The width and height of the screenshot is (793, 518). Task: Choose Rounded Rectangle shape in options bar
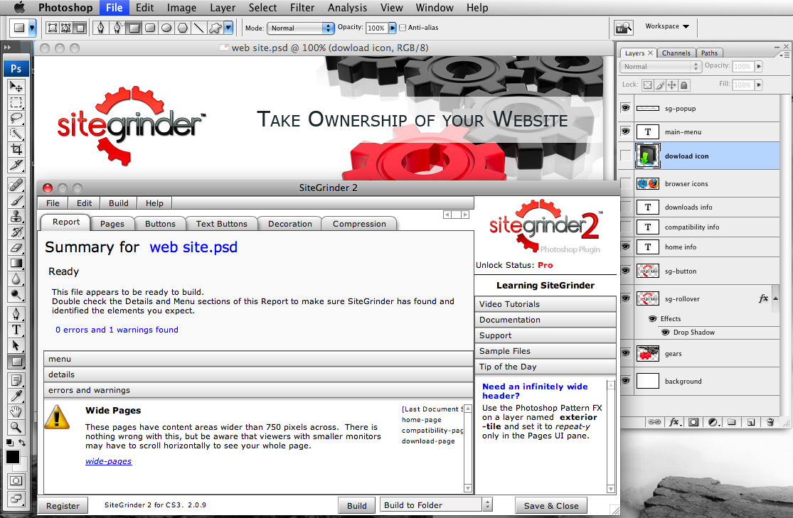pyautogui.click(x=150, y=28)
